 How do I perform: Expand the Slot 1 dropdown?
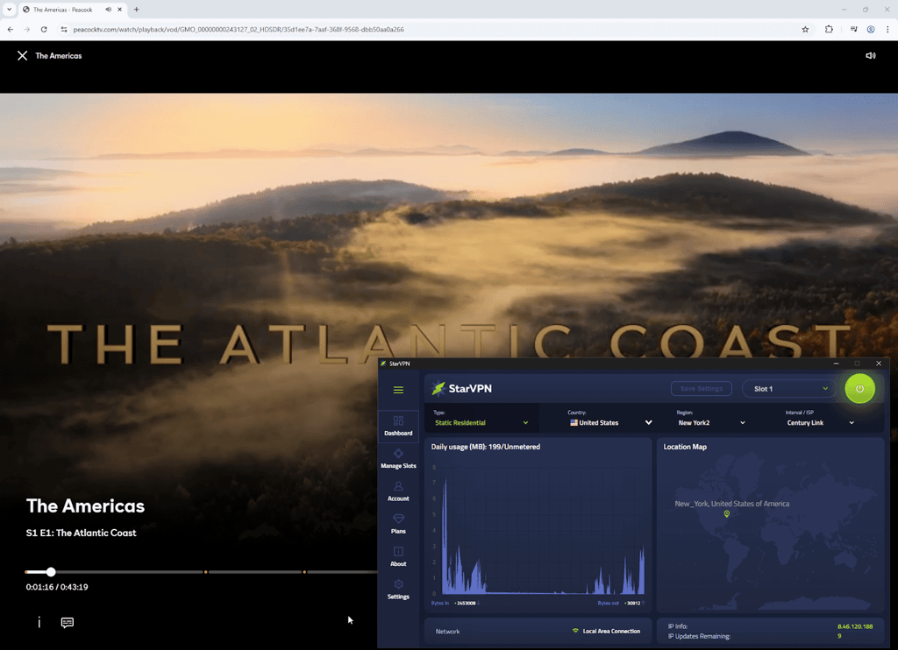coord(789,389)
